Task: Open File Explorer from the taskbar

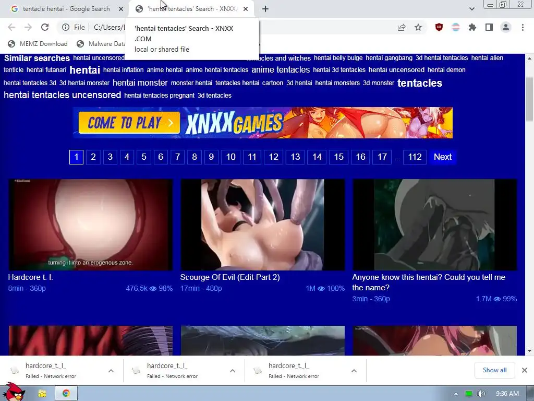Action: [x=42, y=394]
